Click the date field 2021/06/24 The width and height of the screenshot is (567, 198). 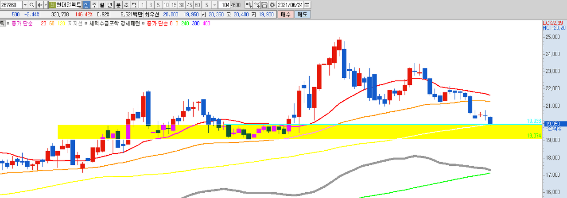pyautogui.click(x=290, y=5)
